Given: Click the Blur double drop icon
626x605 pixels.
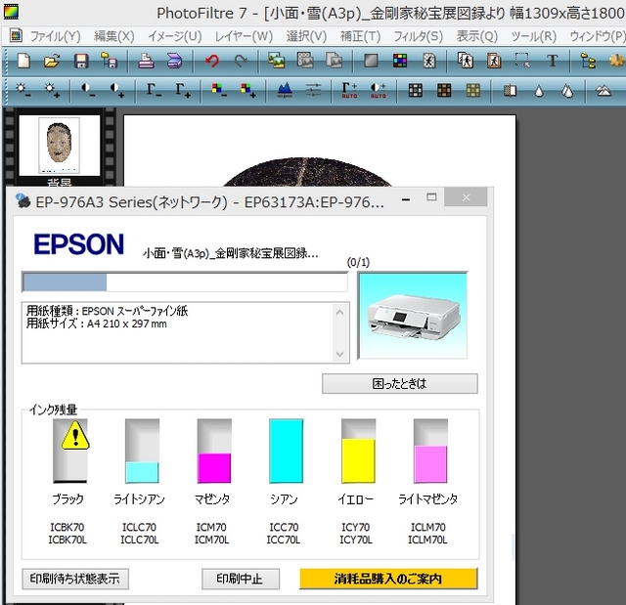Looking at the screenshot, I should coord(567,91).
